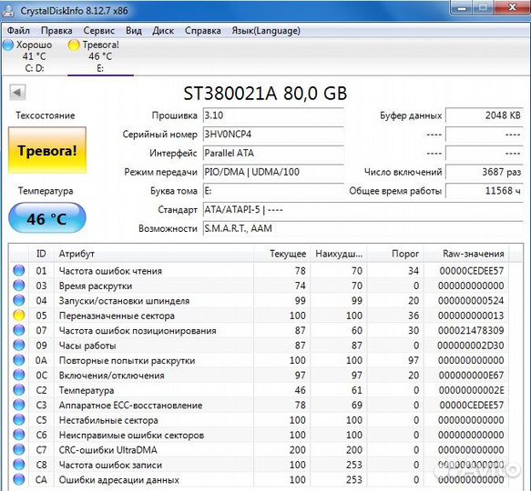The width and height of the screenshot is (531, 491).
Task: Click the serial number field 3HV0NCP4
Action: point(273,135)
